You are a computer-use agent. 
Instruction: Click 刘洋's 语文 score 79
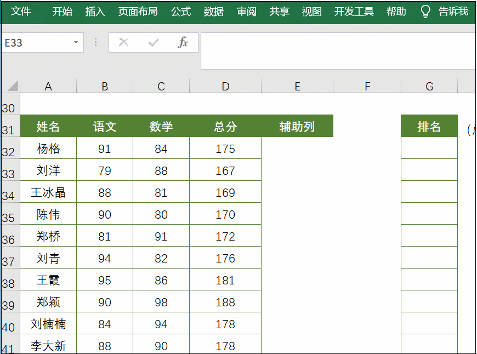pos(105,170)
